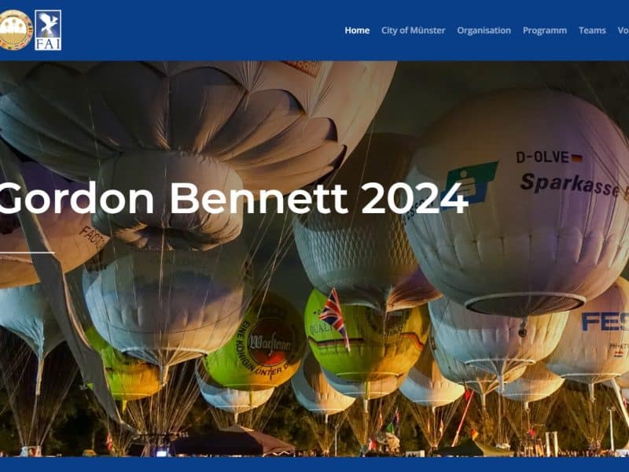Click the round Gordon Bennett emblem logo
Viewport: 629px width, 472px height.
(x=15, y=30)
